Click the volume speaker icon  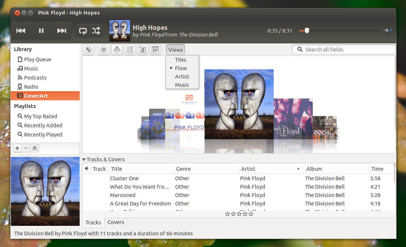point(388,31)
